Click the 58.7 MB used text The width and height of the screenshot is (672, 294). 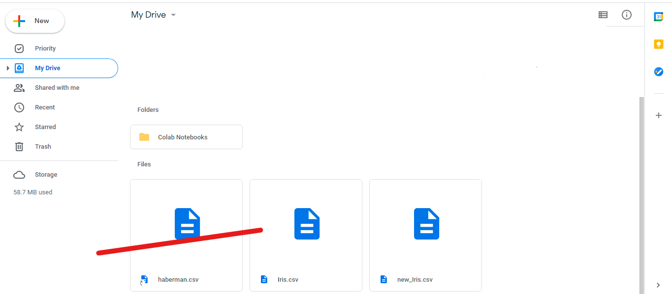tap(33, 192)
